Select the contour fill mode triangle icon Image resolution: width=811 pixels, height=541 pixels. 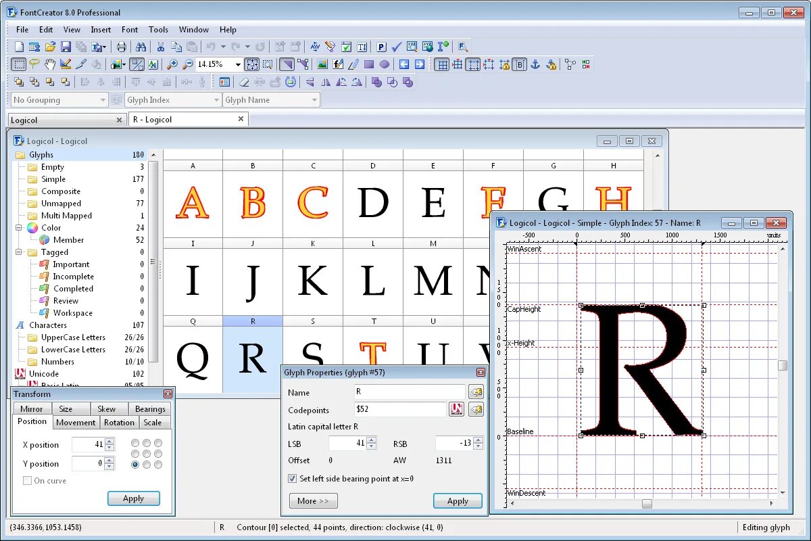click(x=287, y=64)
